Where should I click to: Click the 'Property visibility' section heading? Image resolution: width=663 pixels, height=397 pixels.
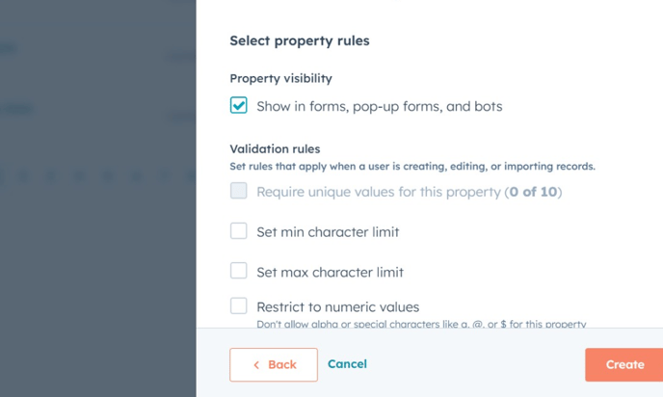point(280,78)
